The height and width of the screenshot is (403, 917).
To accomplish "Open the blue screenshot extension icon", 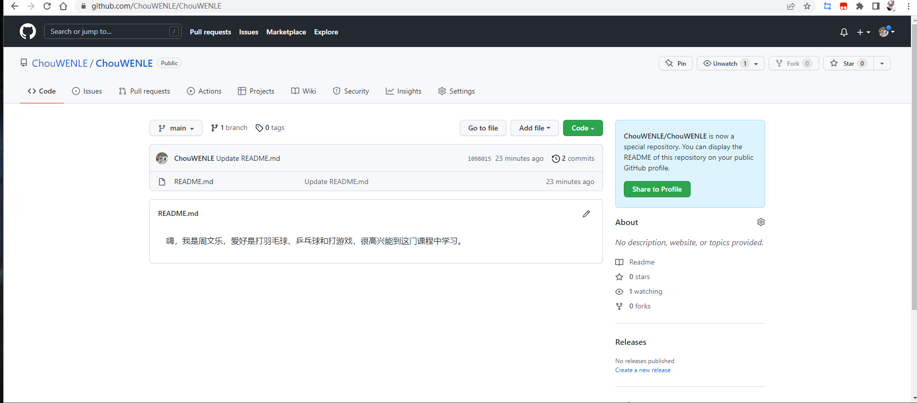I will 827,6.
